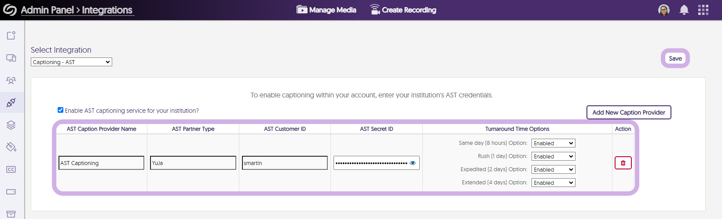Image resolution: width=722 pixels, height=219 pixels.
Task: Expand the Same day (8 hours) Option dropdown
Action: 553,143
